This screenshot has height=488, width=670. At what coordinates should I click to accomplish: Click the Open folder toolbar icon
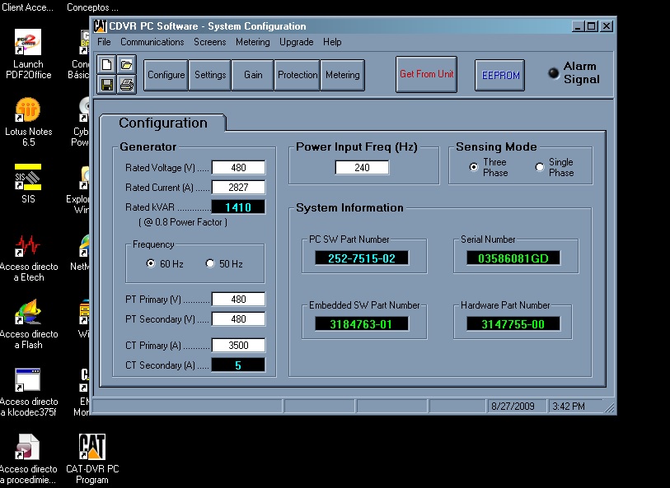pos(126,65)
